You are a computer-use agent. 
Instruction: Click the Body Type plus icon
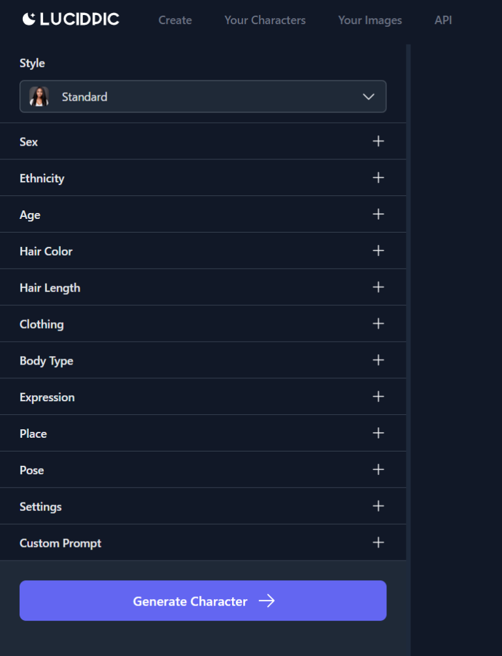point(378,361)
